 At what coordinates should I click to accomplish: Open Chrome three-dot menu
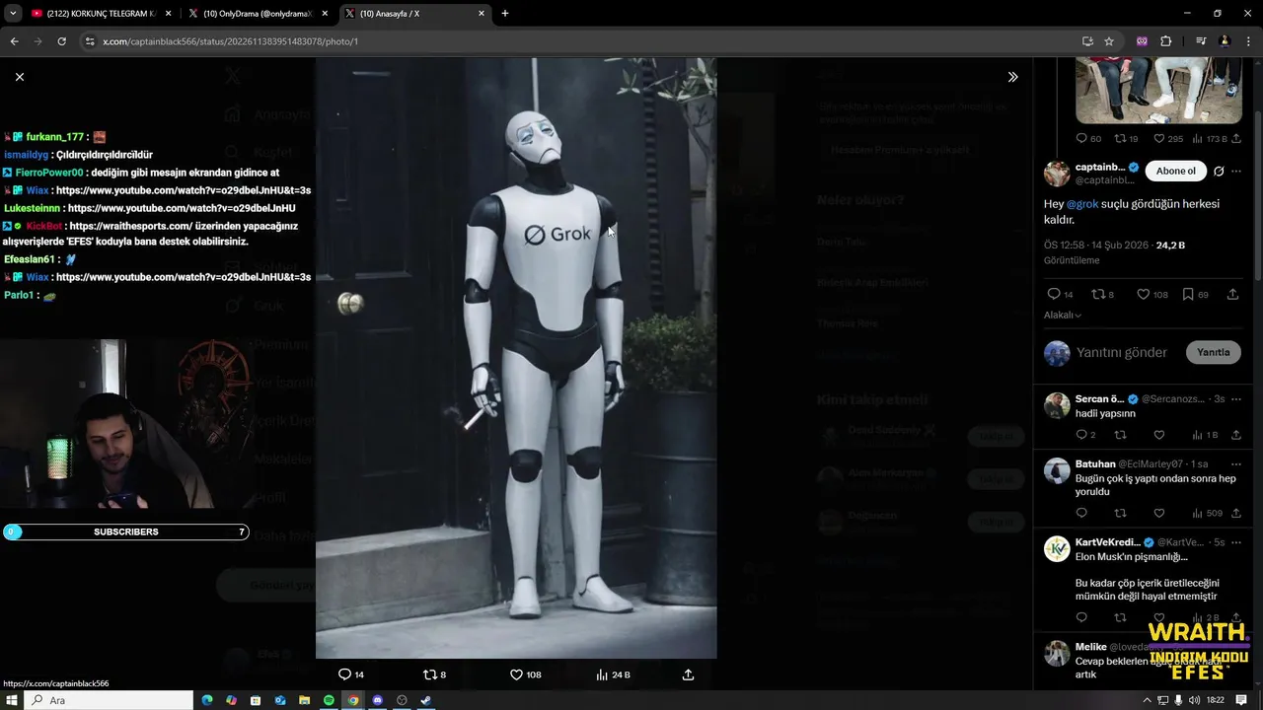(x=1248, y=41)
